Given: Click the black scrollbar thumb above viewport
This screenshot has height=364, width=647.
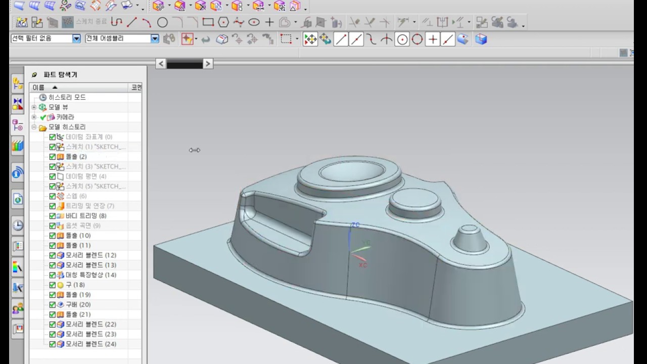Looking at the screenshot, I should click(184, 64).
